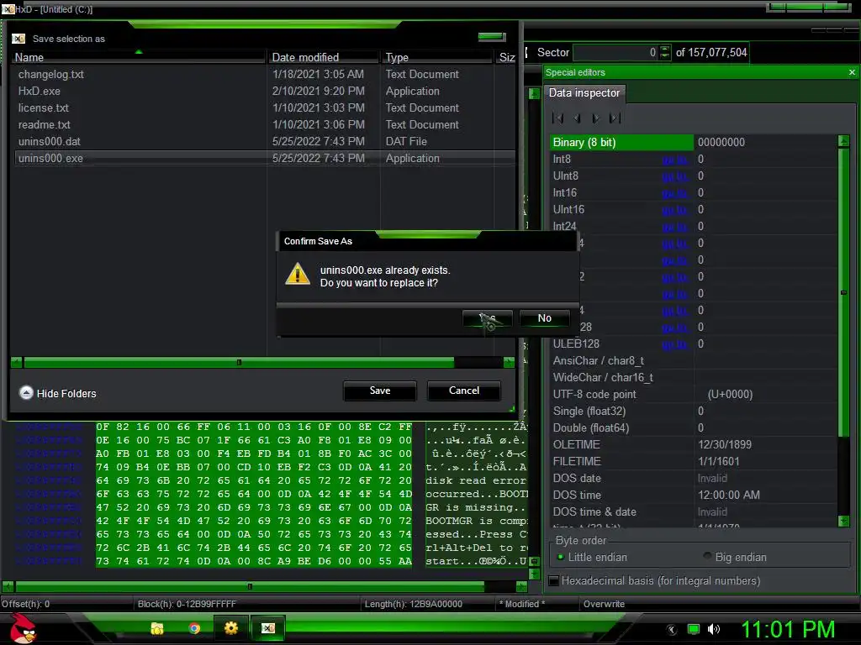Open the gear settings taskbar icon
Viewport: 861px width, 645px height.
pyautogui.click(x=231, y=628)
